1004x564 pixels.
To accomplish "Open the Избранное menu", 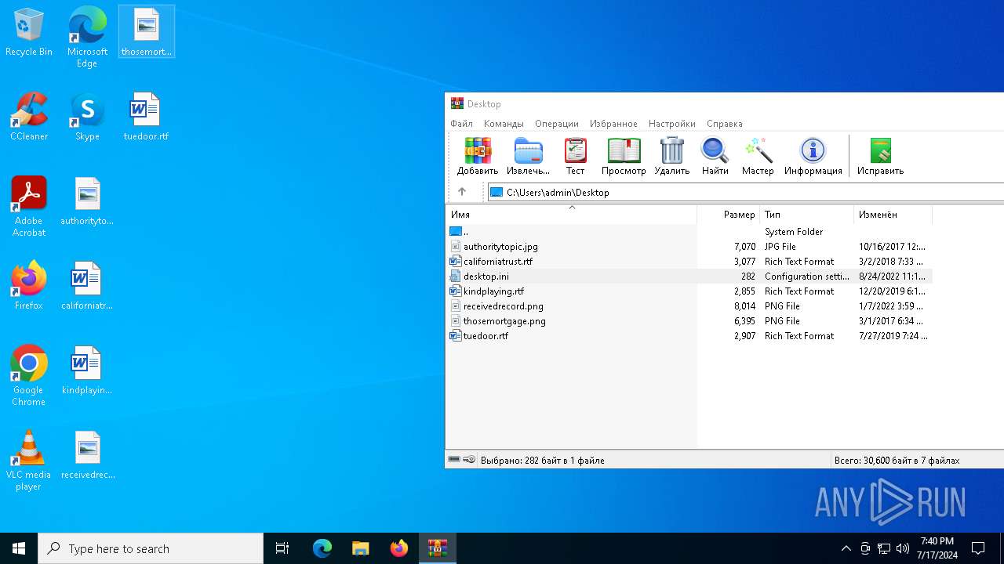I will pos(613,124).
